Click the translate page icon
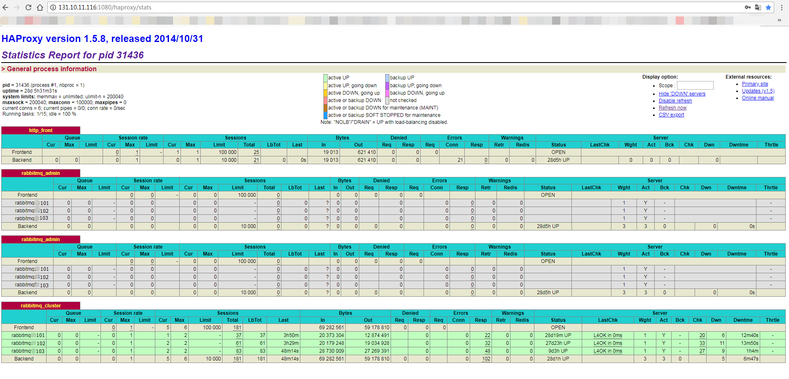789x379 pixels. click(x=758, y=7)
